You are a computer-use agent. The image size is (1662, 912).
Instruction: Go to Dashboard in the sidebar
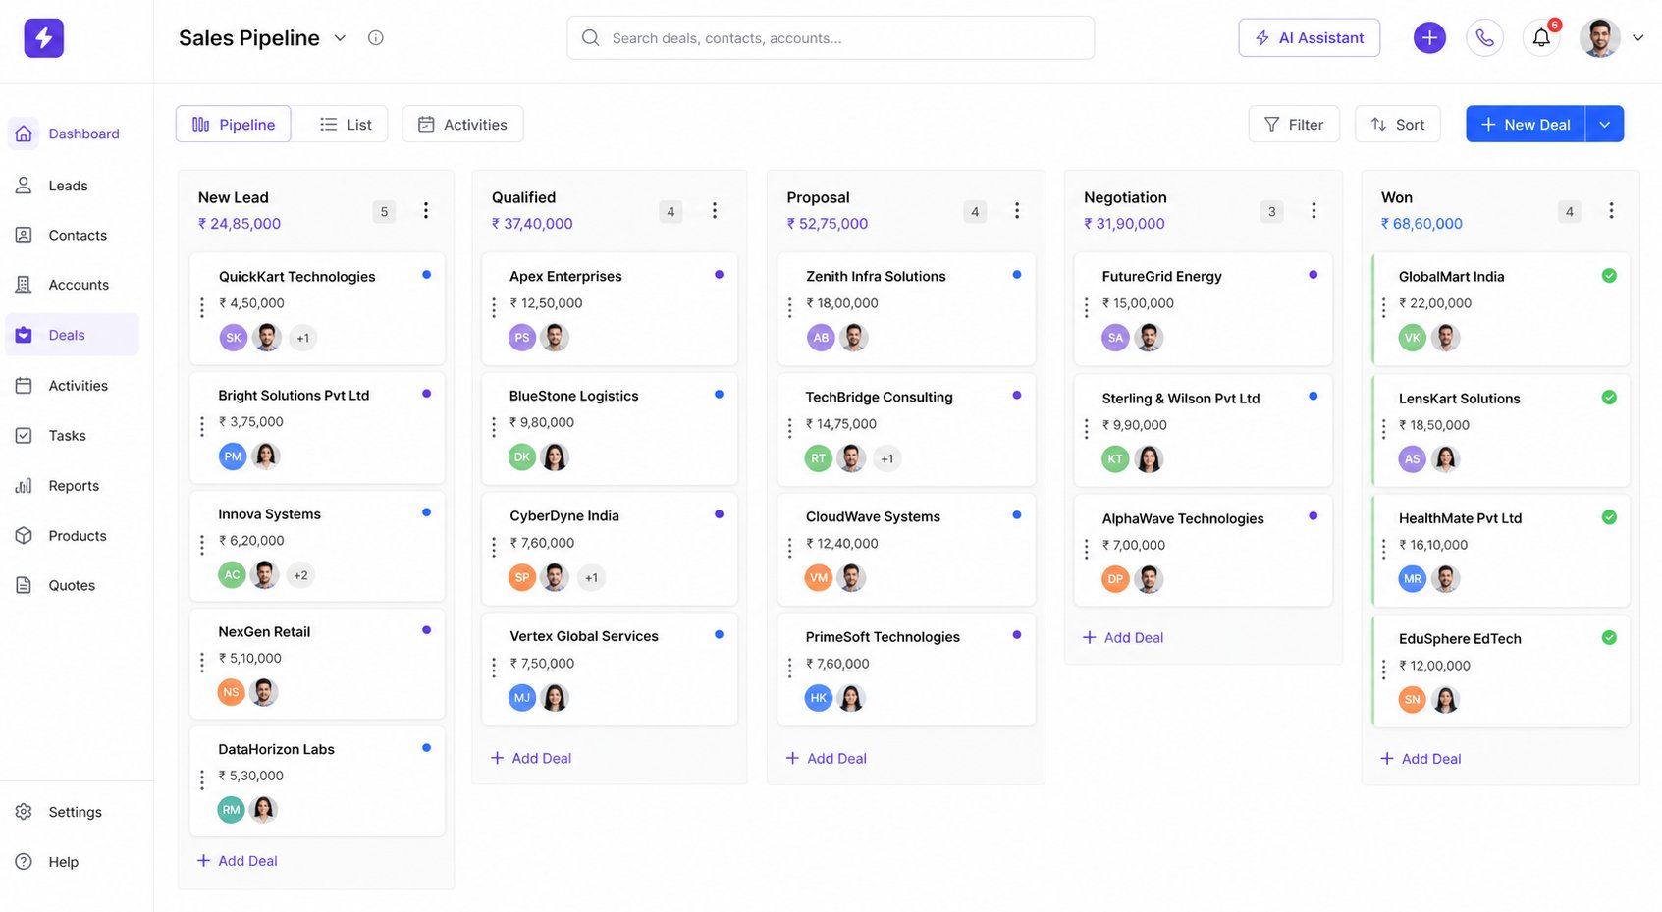click(73, 134)
